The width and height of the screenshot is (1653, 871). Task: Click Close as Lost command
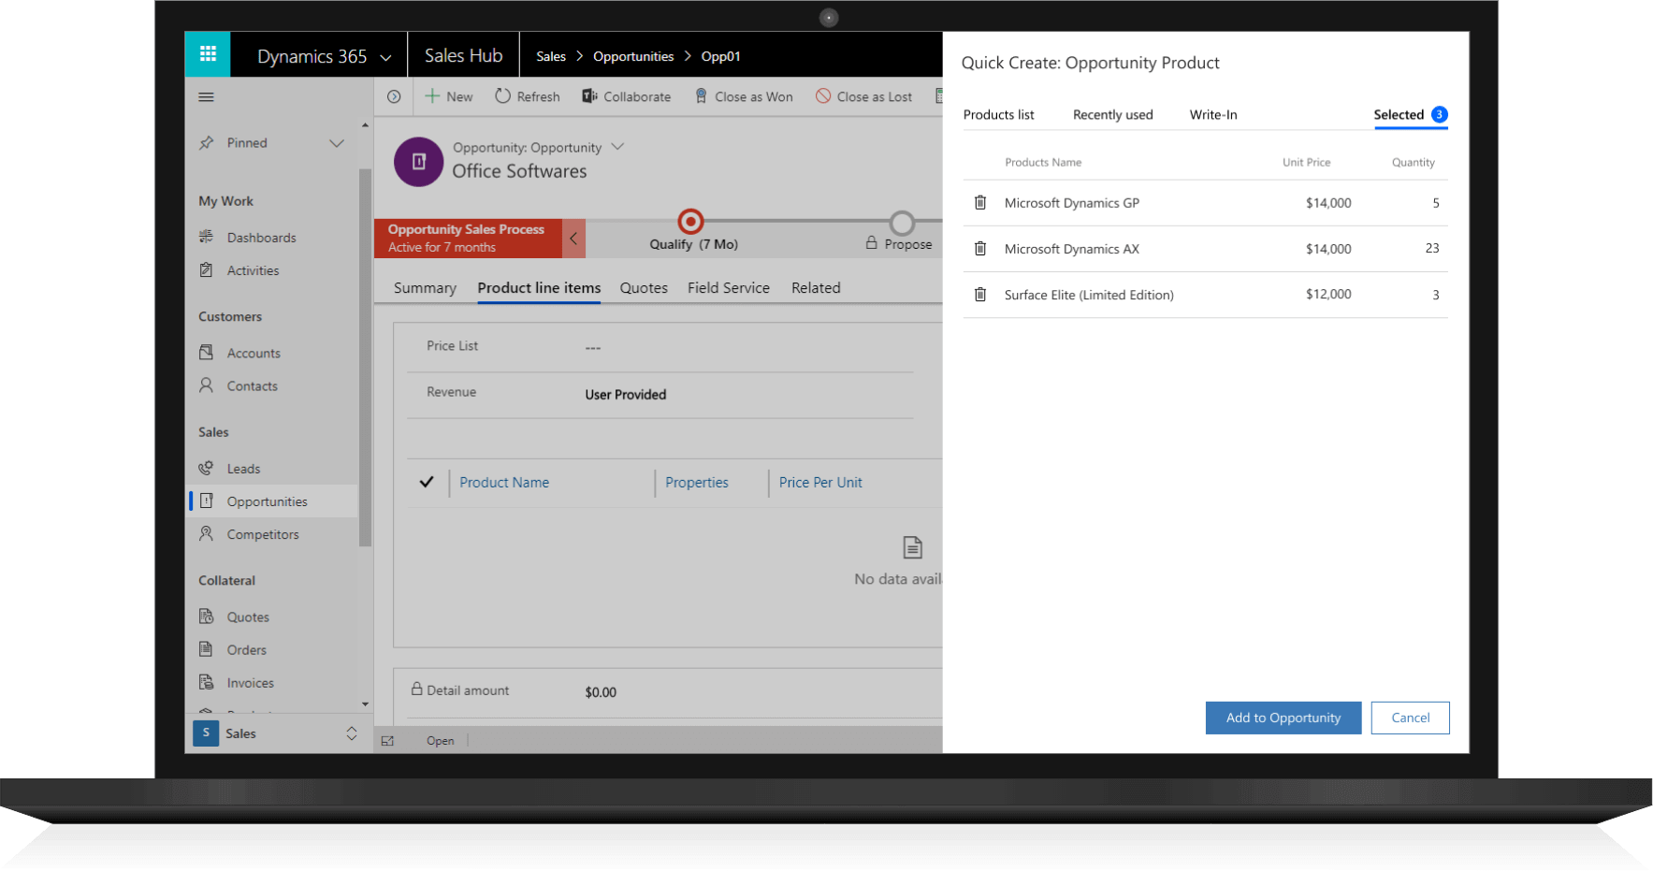coord(863,96)
